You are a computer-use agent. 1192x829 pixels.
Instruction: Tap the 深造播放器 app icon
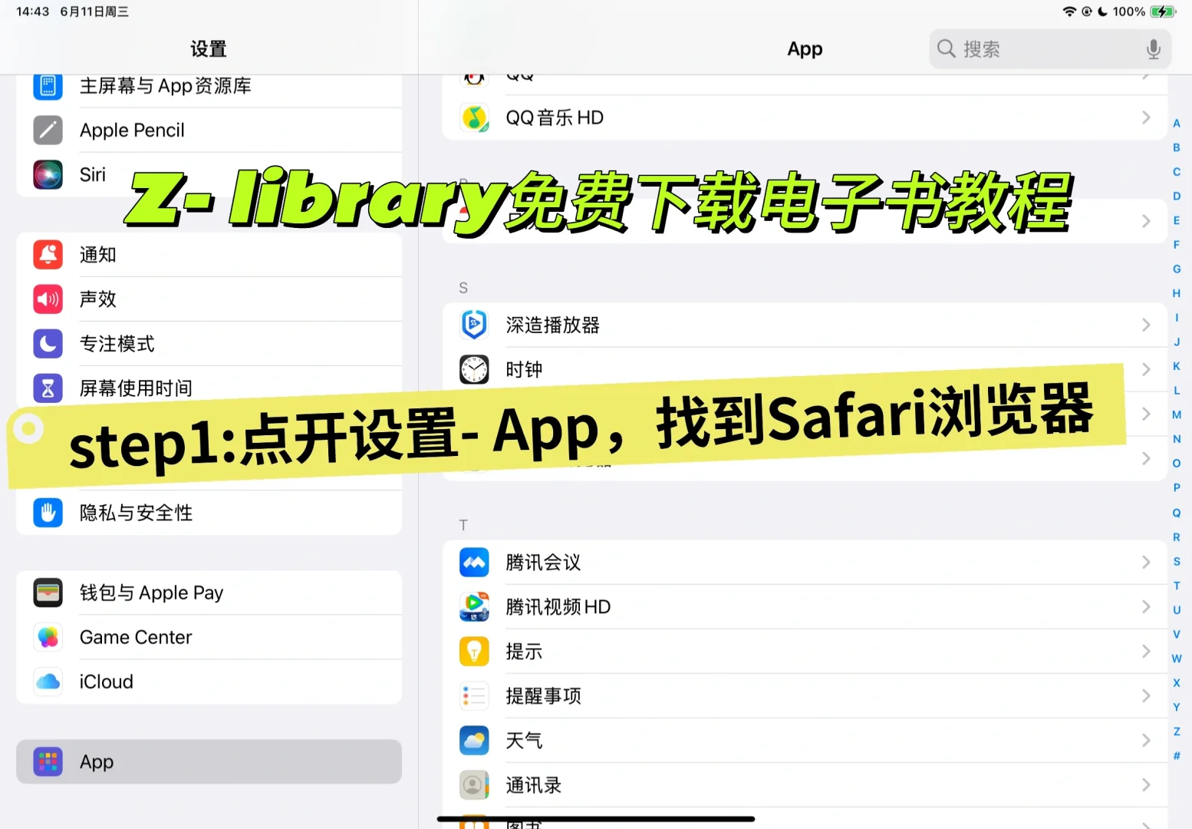pyautogui.click(x=474, y=325)
